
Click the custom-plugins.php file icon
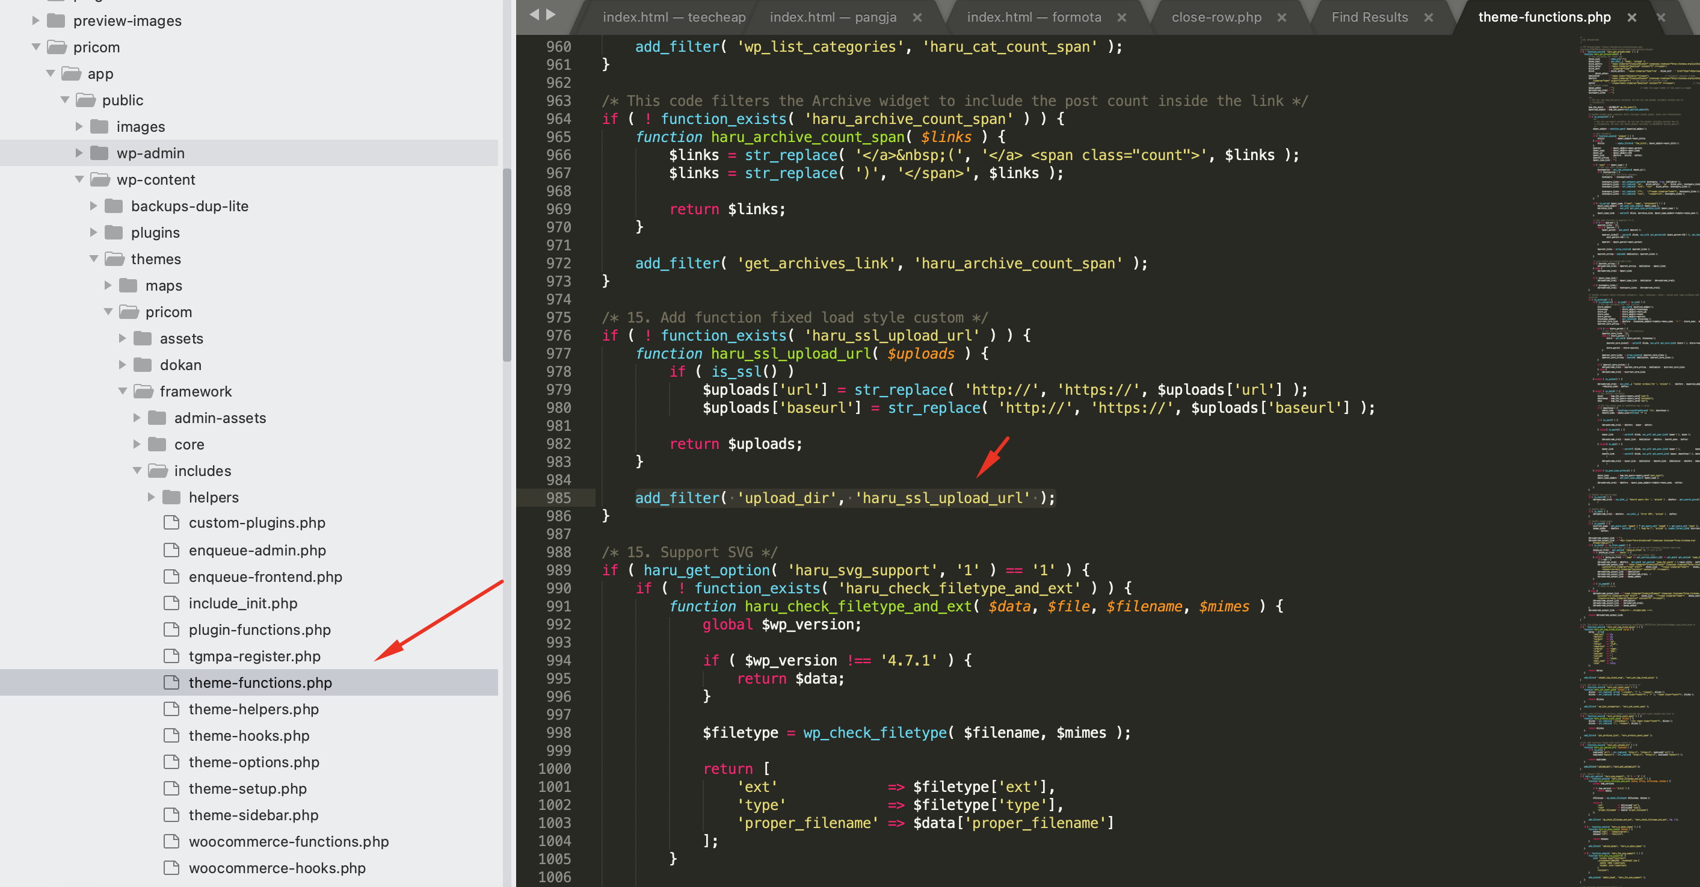click(x=171, y=523)
